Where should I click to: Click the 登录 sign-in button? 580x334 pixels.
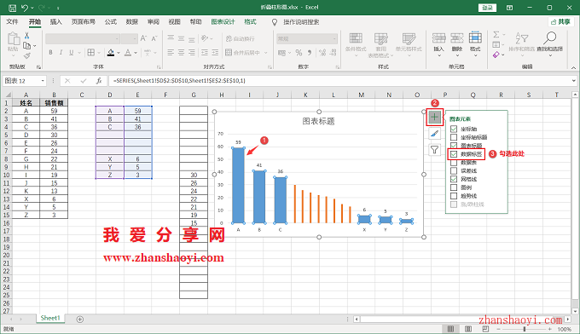pos(487,8)
